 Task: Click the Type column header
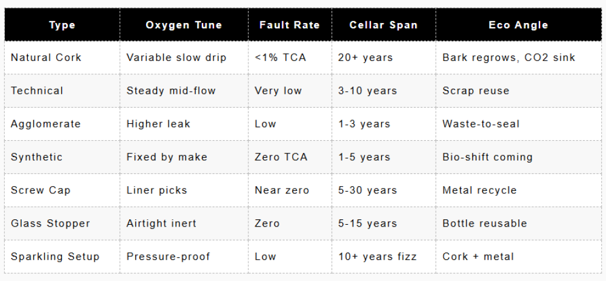62,25
